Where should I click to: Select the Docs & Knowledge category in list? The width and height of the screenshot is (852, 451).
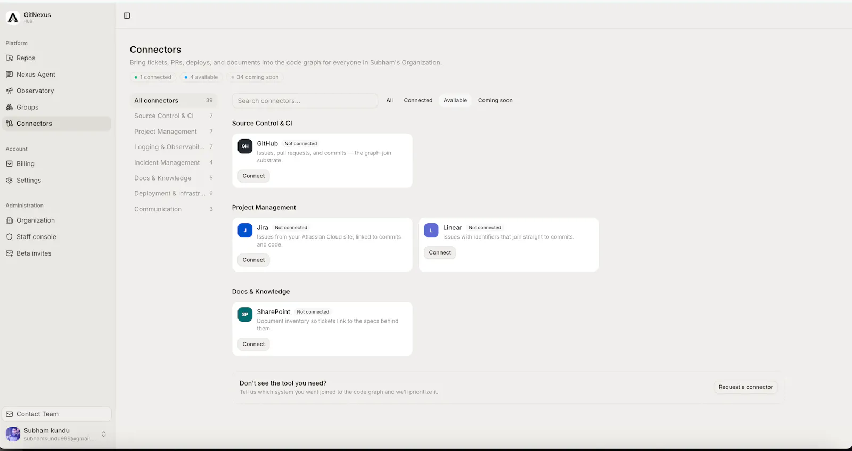click(174, 178)
